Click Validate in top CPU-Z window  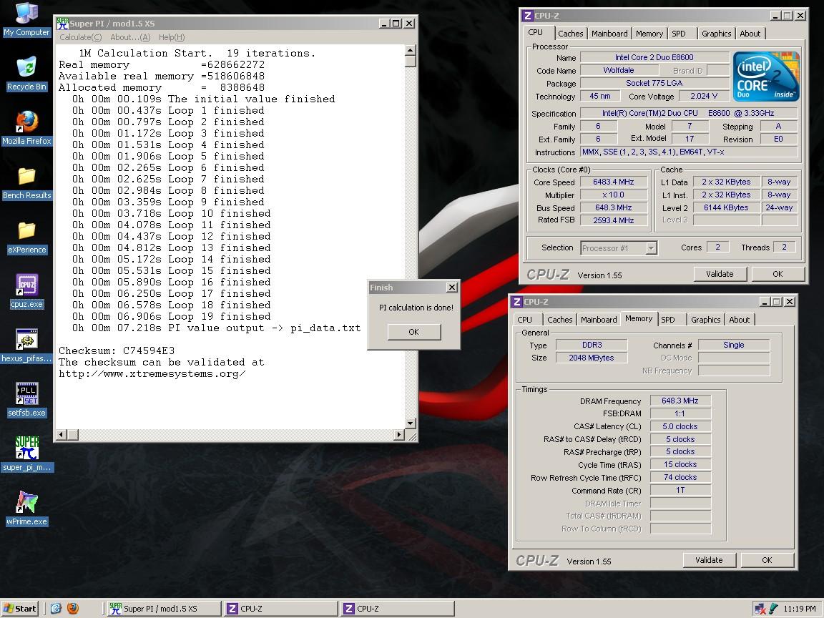pyautogui.click(x=720, y=274)
